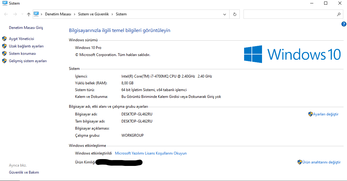Select Sistem ve Güvenlik breadcrumb
Image resolution: width=347 pixels, height=181 pixels.
[93, 14]
